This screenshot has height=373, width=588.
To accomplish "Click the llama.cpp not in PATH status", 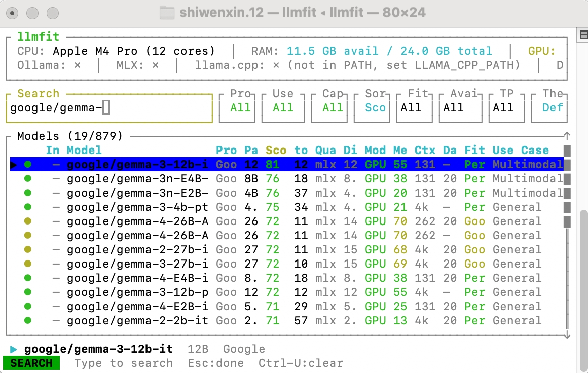I will point(357,65).
